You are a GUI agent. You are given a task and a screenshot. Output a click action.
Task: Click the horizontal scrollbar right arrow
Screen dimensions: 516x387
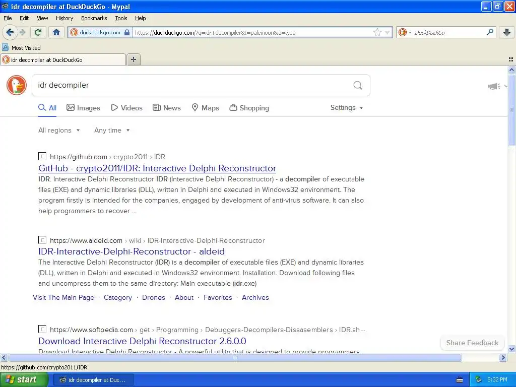pos(503,357)
